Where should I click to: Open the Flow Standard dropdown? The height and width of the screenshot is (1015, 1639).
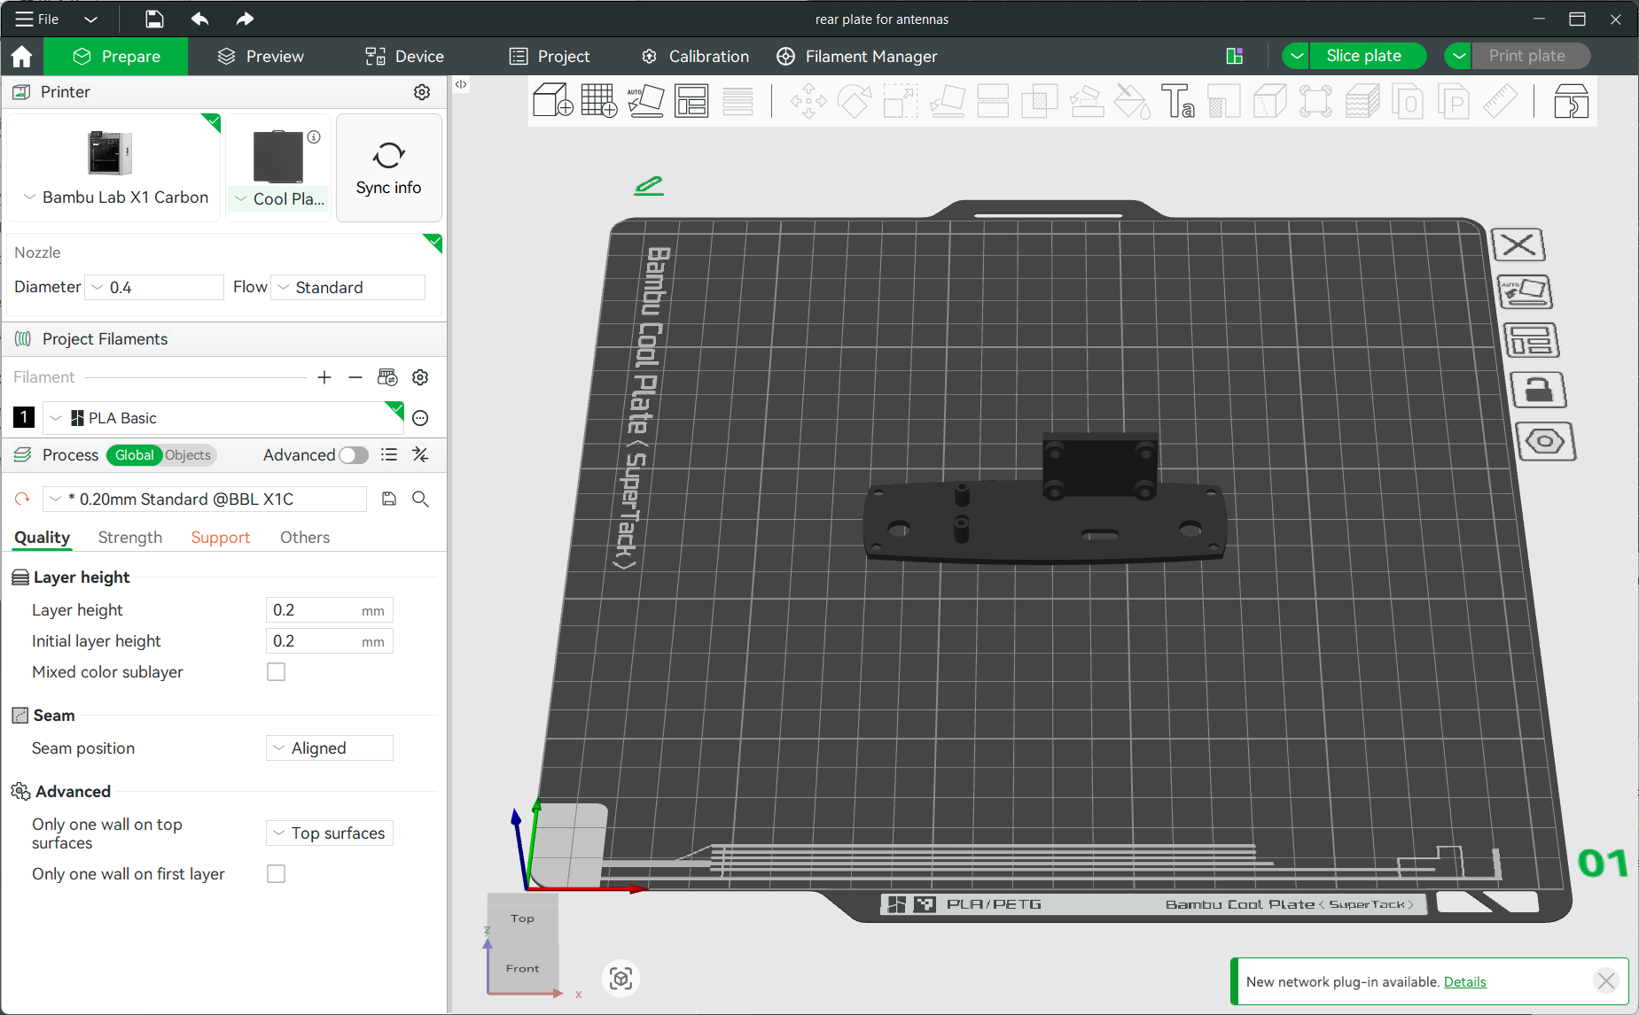[347, 287]
